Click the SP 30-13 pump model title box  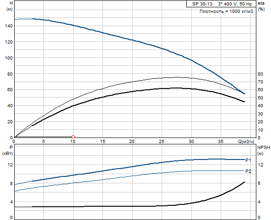coord(221,4)
